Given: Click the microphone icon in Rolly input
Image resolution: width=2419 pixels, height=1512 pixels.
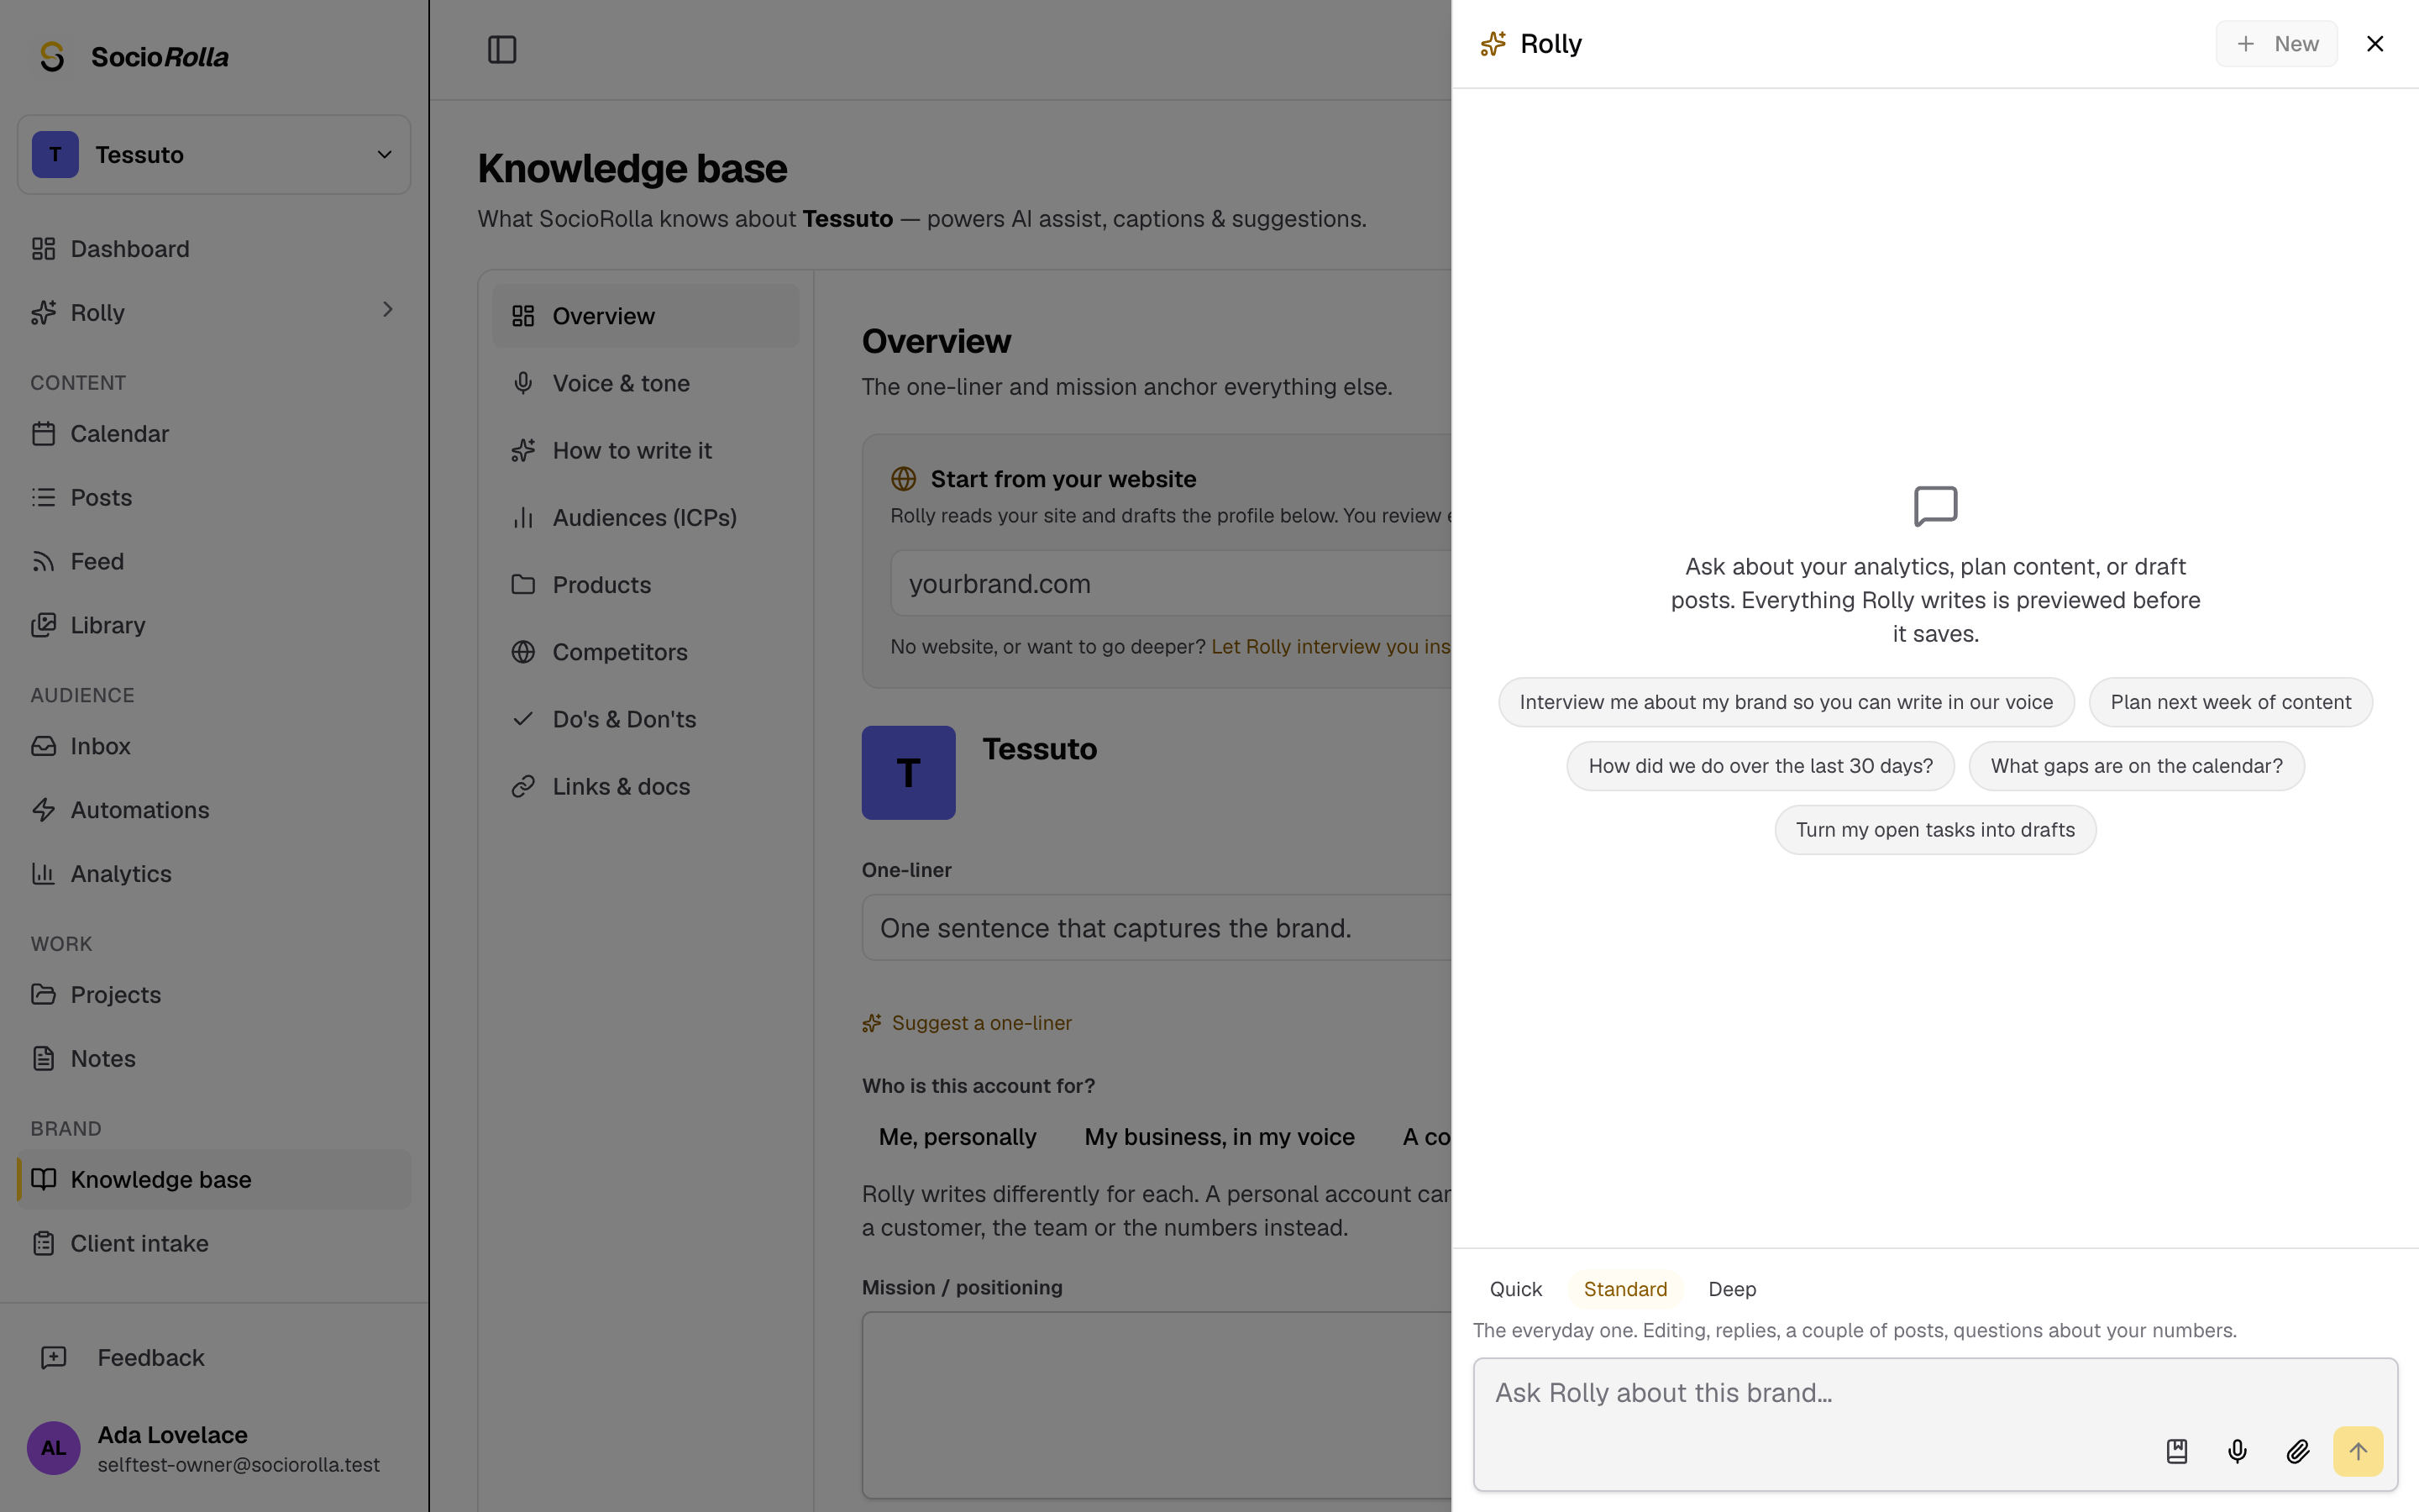Looking at the screenshot, I should pyautogui.click(x=2237, y=1451).
